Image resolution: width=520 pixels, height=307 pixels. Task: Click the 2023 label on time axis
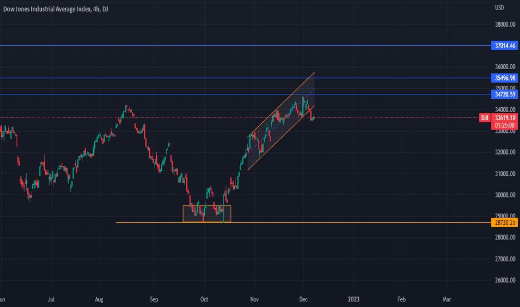[x=354, y=299]
